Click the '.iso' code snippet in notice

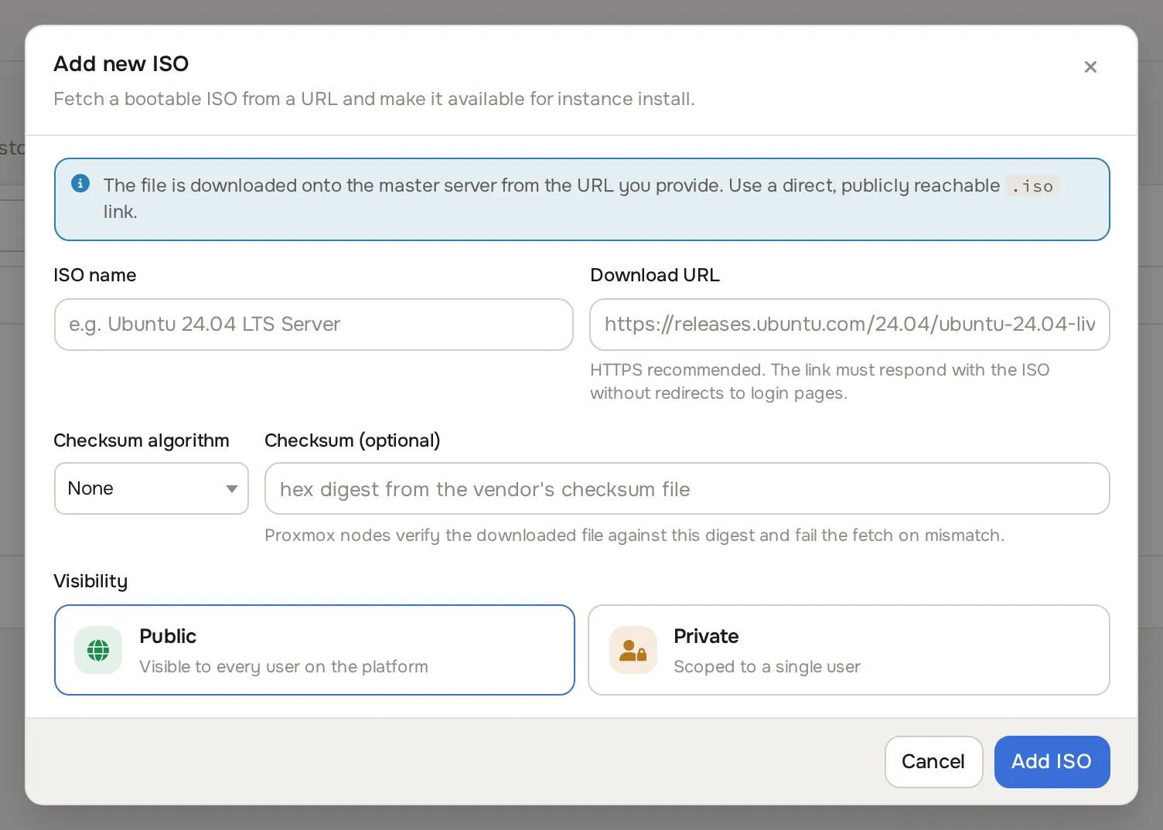(1032, 185)
